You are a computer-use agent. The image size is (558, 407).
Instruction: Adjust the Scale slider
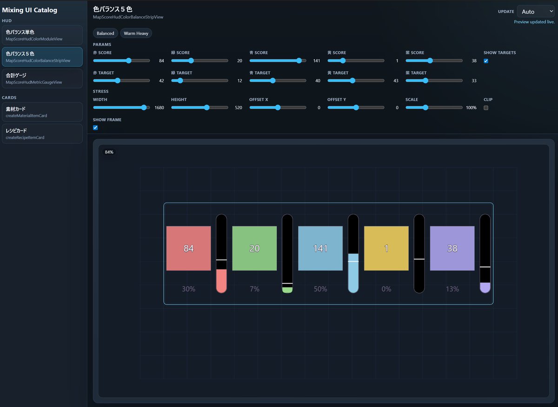pos(434,108)
